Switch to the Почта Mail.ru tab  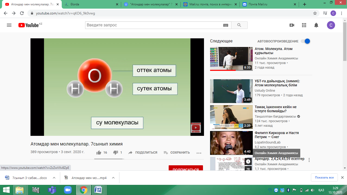269,4
